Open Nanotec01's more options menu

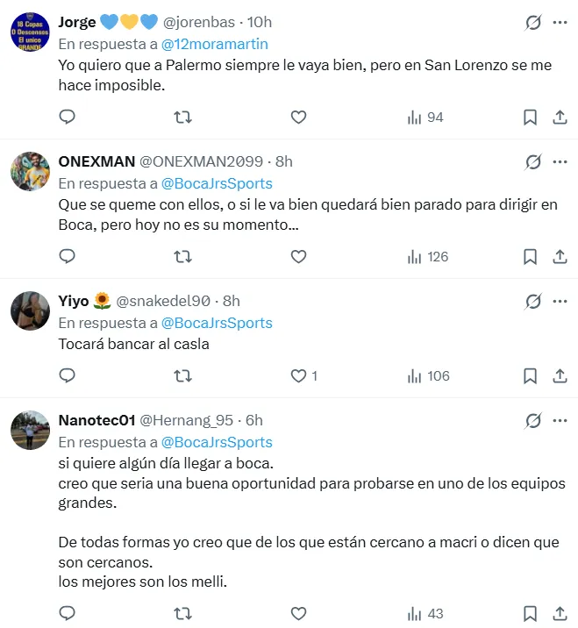560,421
